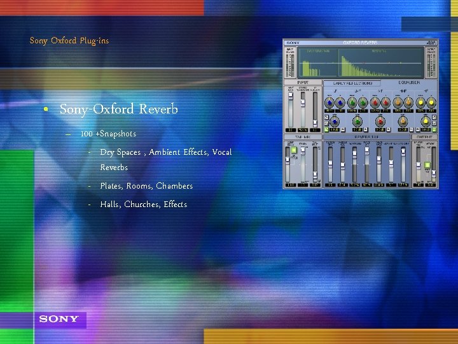Click the right red MF band knob
This screenshot has width=458, height=344.
(386, 103)
